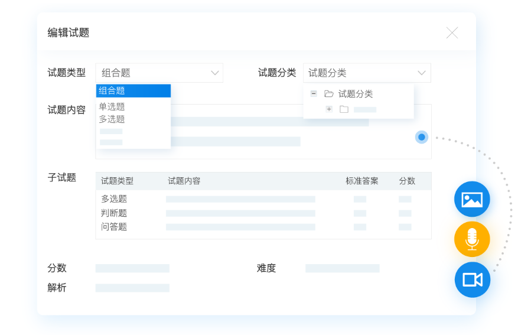Image resolution: width=518 pixels, height=335 pixels.
Task: Click the blue image insert icon
Action: (x=471, y=199)
